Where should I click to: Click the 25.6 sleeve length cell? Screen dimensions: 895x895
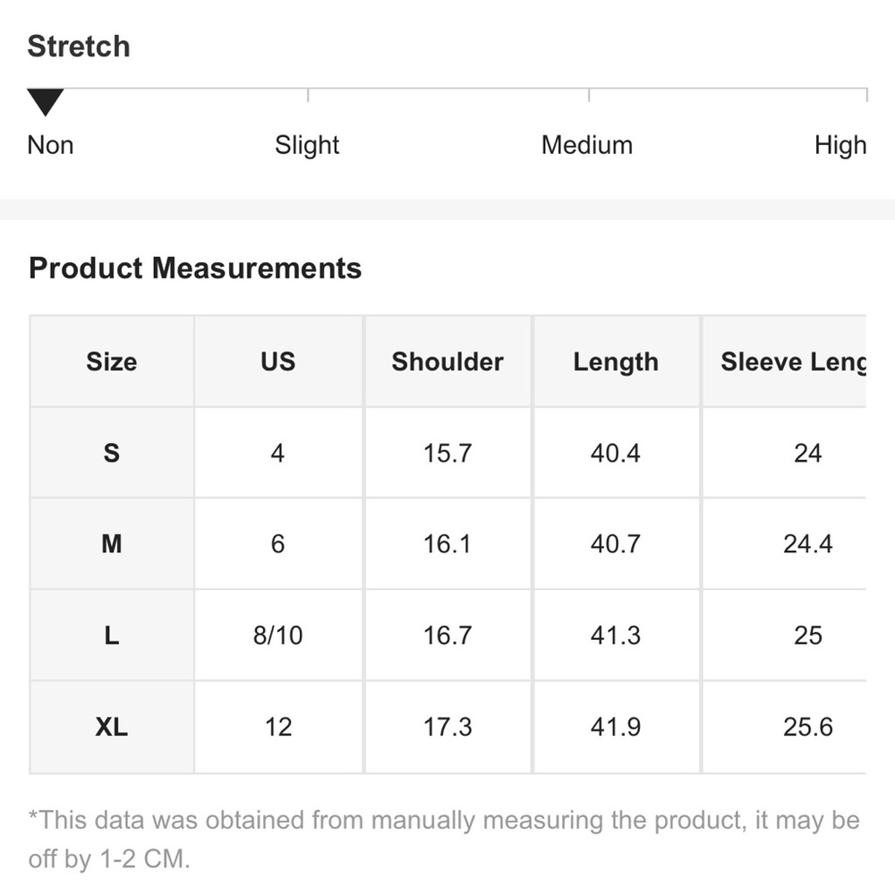pyautogui.click(x=807, y=727)
